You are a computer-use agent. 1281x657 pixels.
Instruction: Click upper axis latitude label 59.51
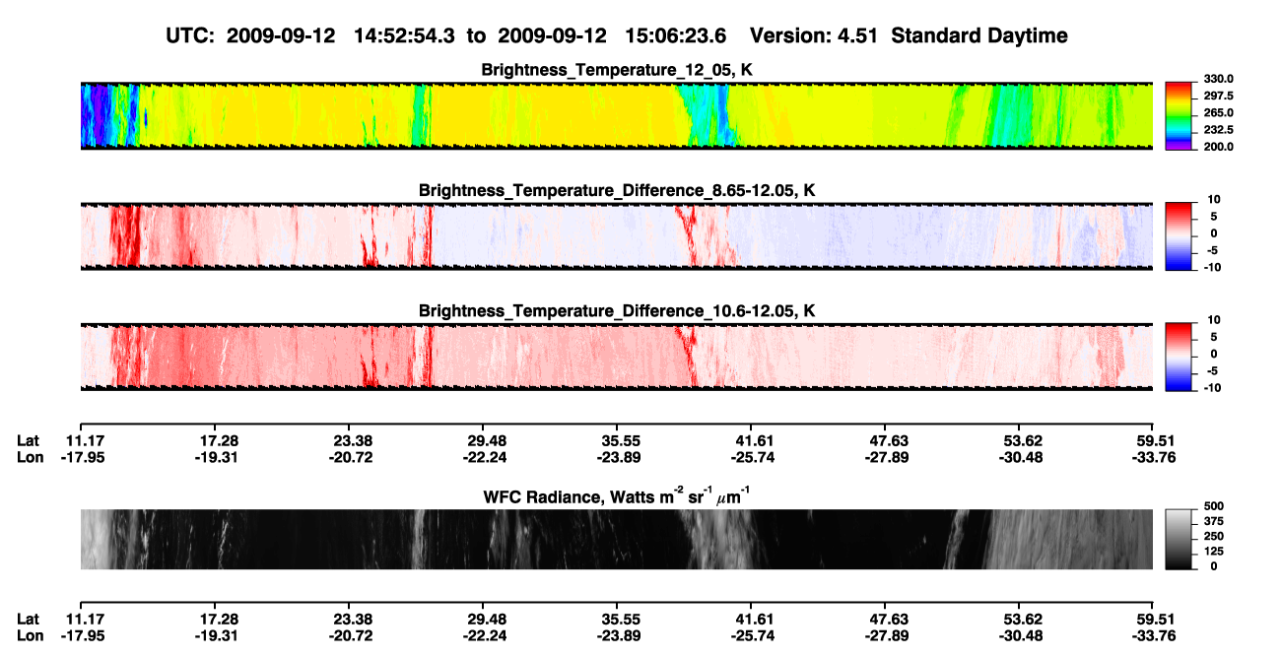[1155, 440]
